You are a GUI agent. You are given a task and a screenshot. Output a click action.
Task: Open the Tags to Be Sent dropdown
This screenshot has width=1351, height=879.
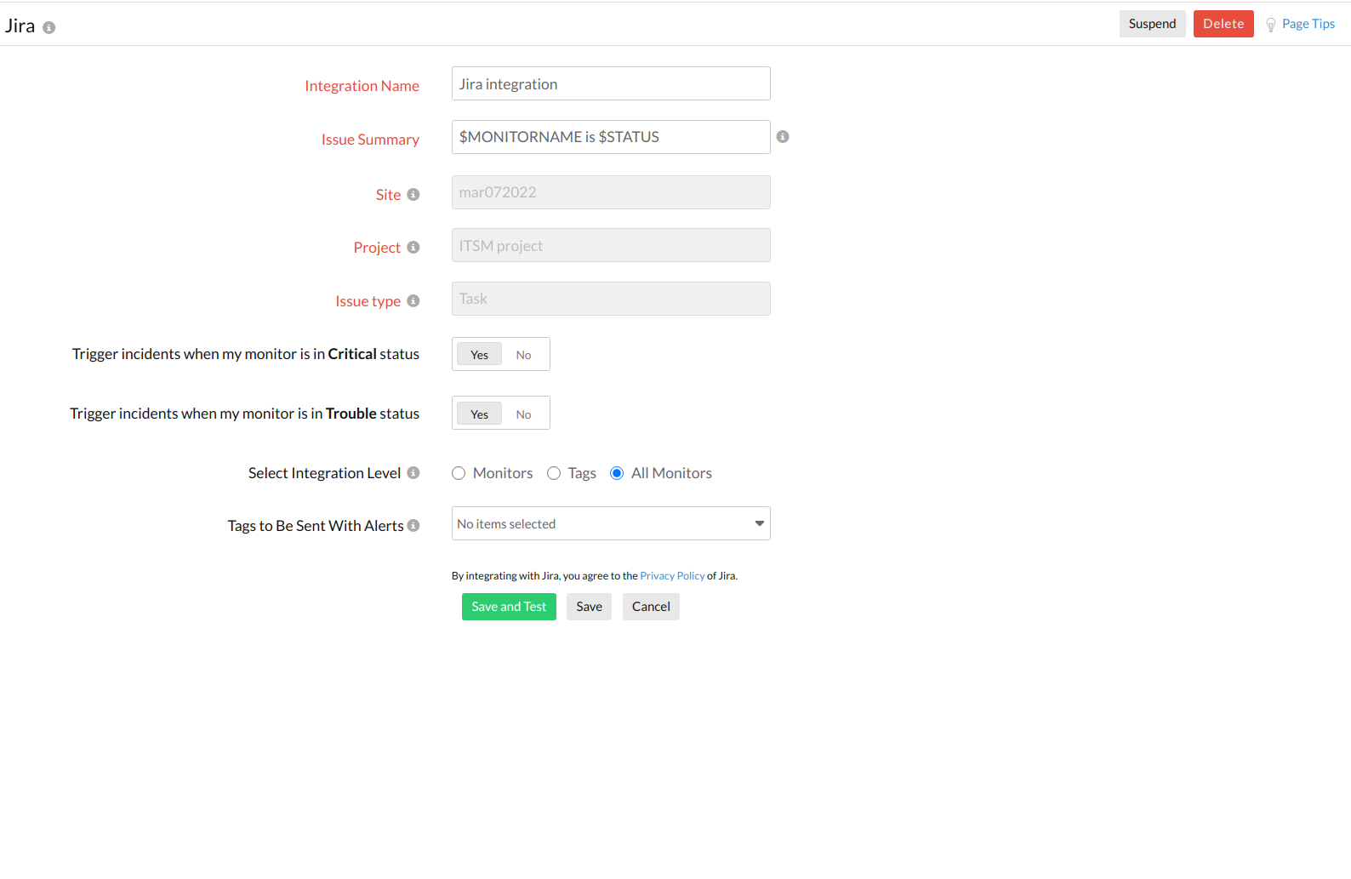tap(611, 524)
